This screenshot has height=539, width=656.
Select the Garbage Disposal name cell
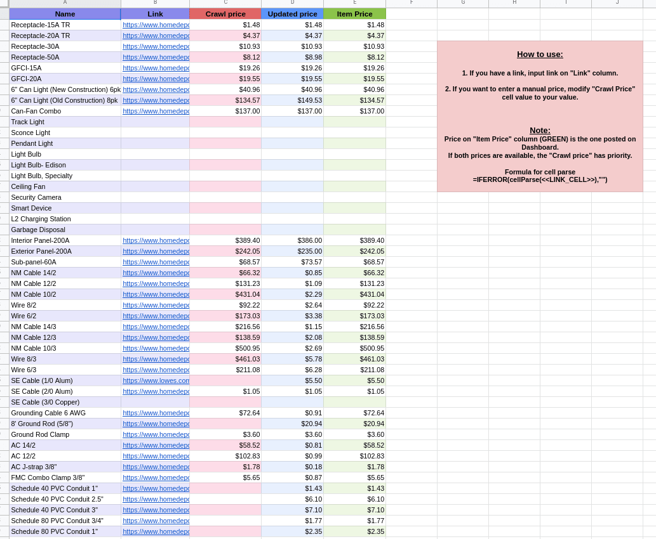(x=65, y=230)
